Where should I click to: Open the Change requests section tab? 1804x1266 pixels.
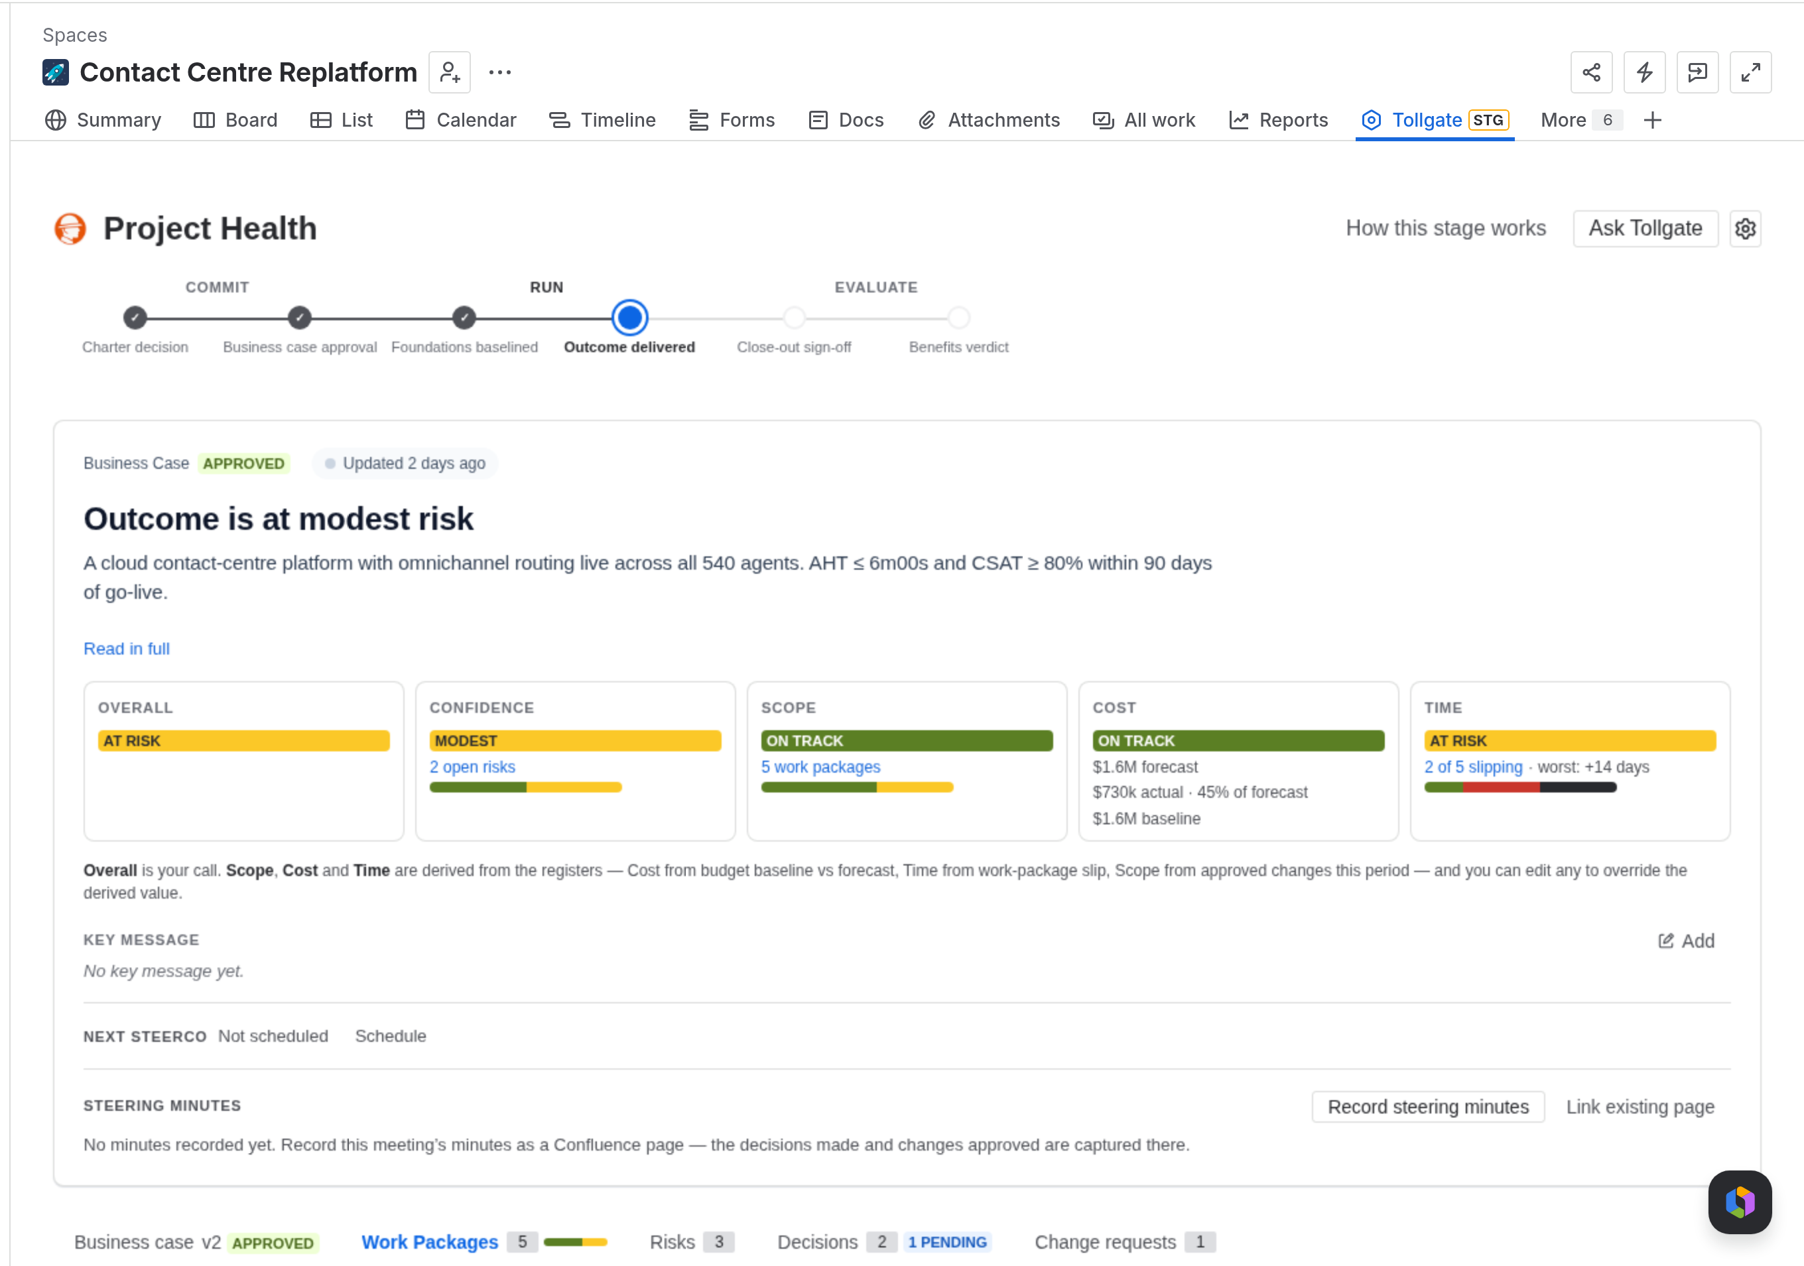coord(1125,1241)
